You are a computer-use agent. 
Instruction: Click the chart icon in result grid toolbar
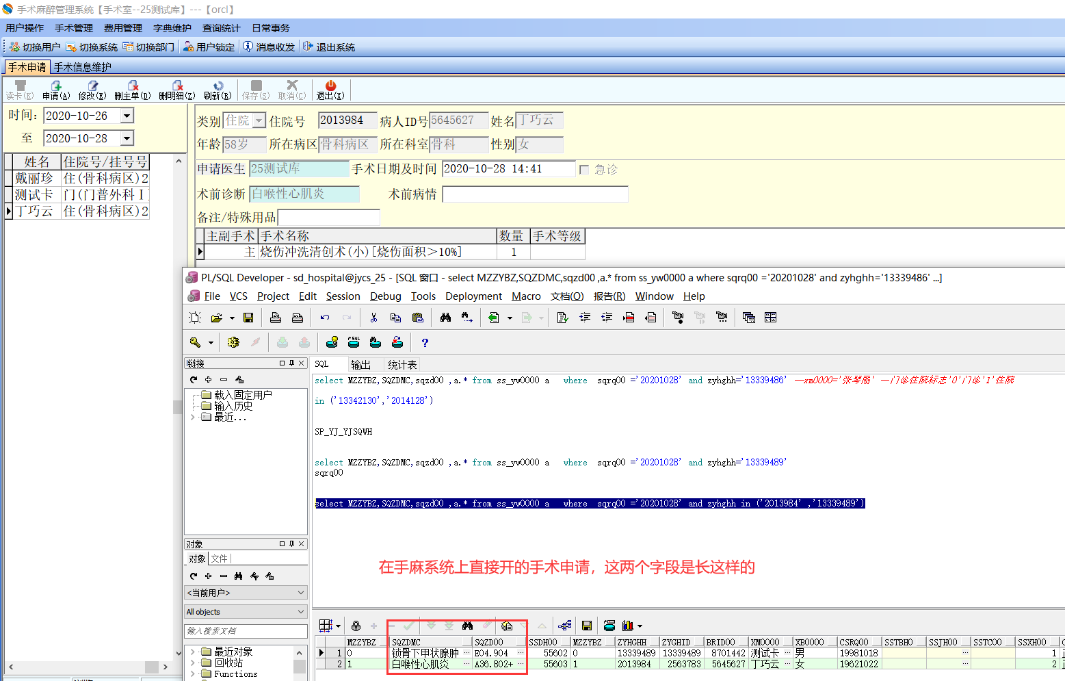(627, 626)
